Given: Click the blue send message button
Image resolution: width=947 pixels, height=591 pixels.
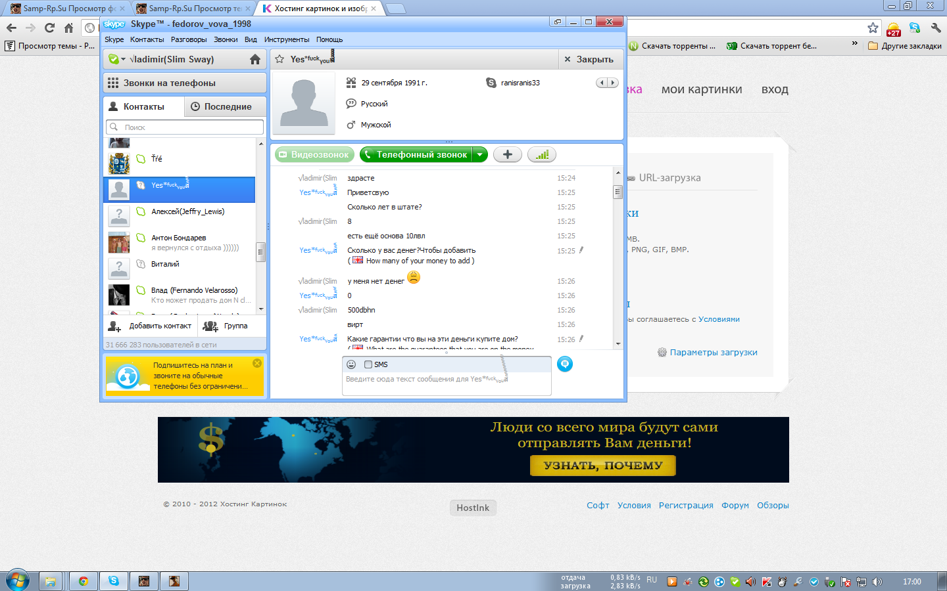Looking at the screenshot, I should [565, 364].
